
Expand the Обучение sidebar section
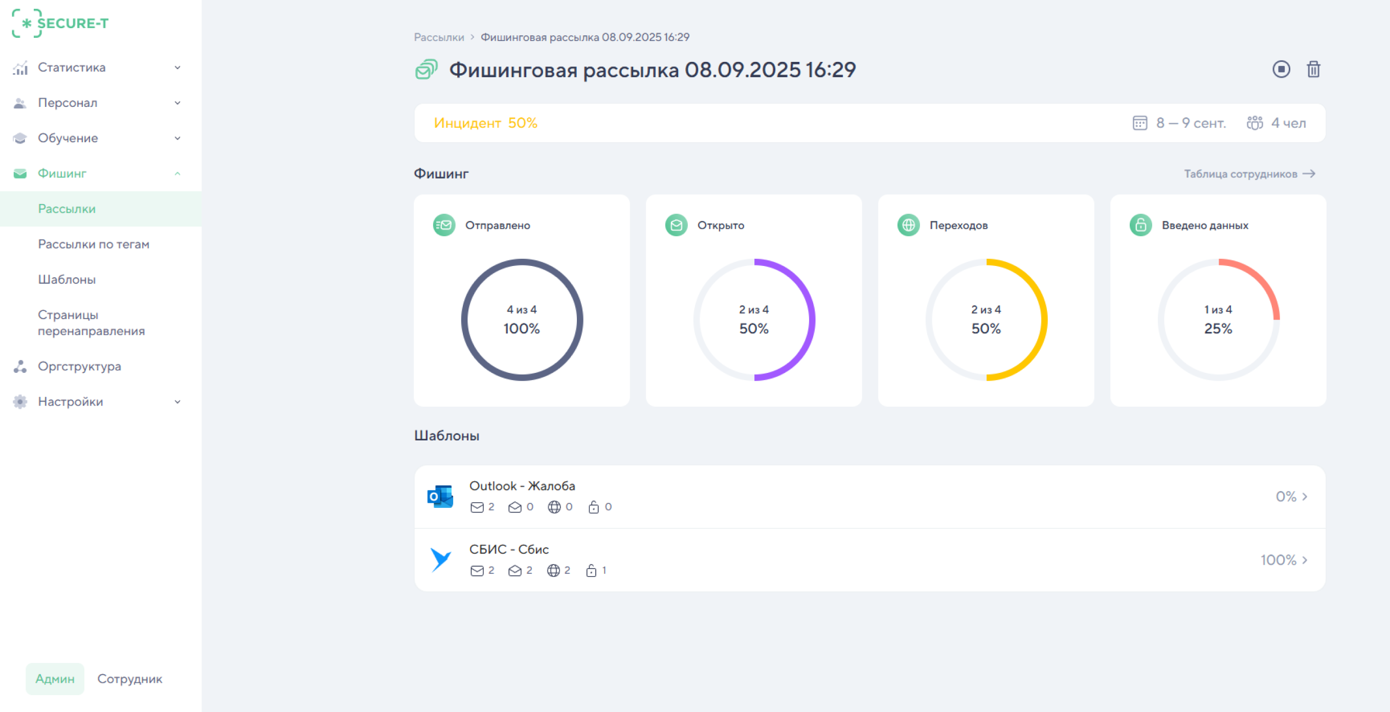coord(177,138)
